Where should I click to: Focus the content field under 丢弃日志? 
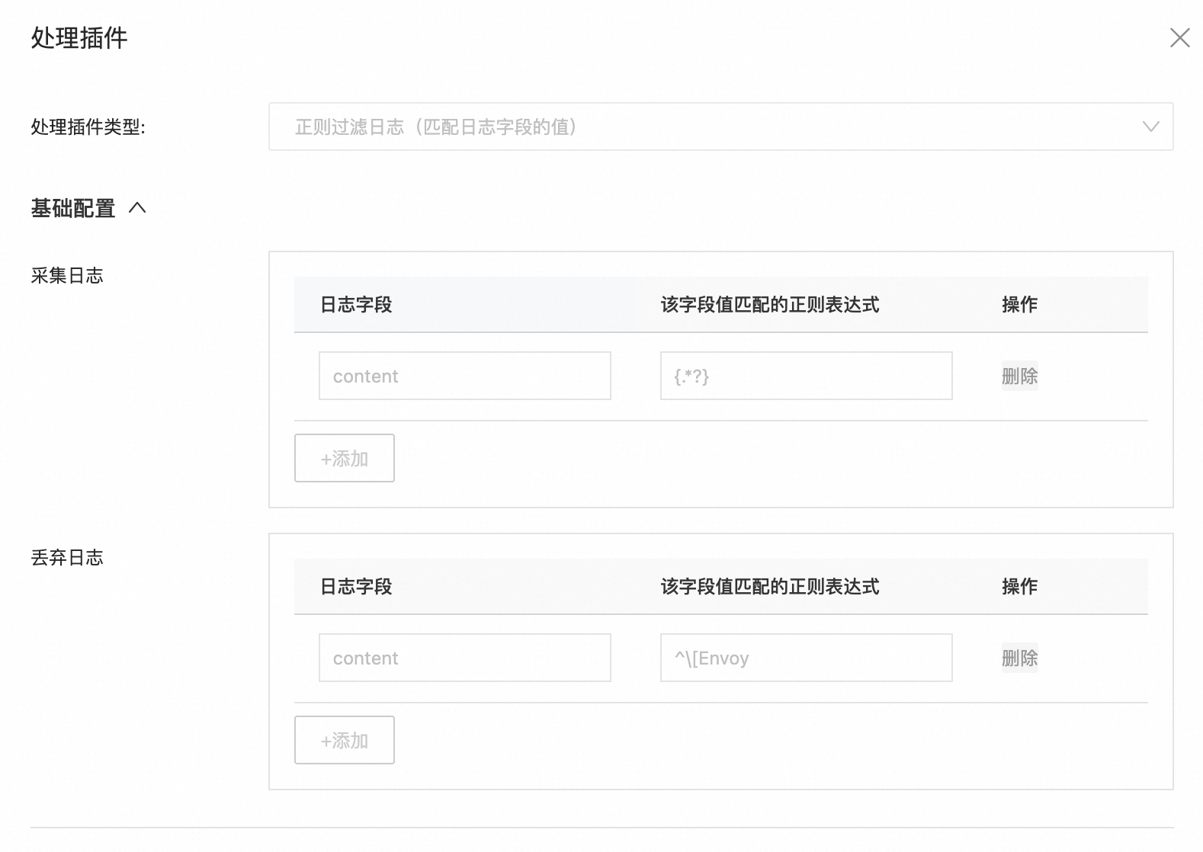[x=464, y=658]
